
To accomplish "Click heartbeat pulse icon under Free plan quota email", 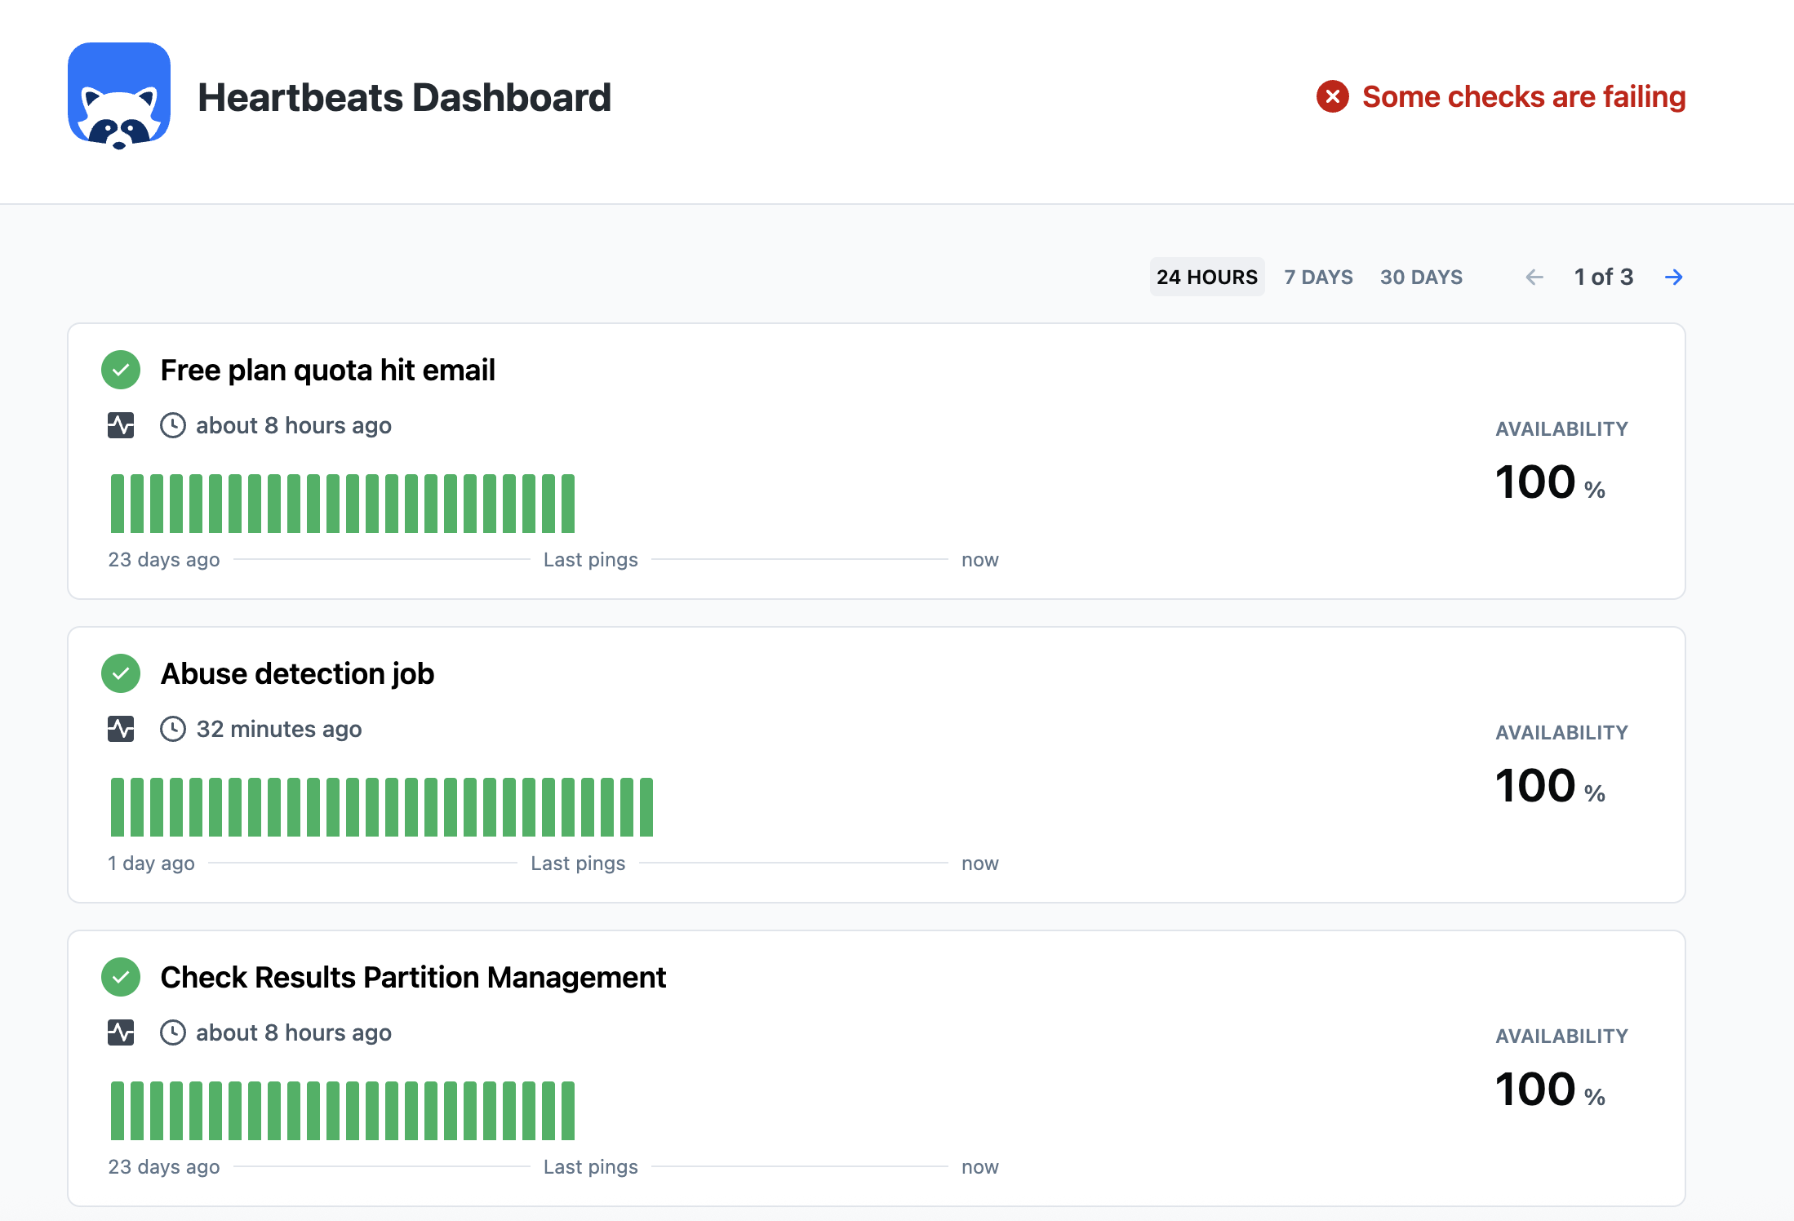I will 121,425.
